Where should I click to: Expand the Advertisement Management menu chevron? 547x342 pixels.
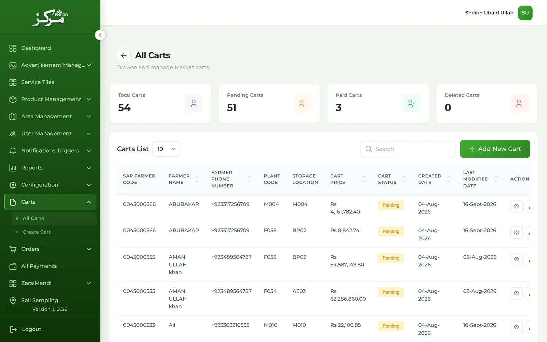click(89, 65)
